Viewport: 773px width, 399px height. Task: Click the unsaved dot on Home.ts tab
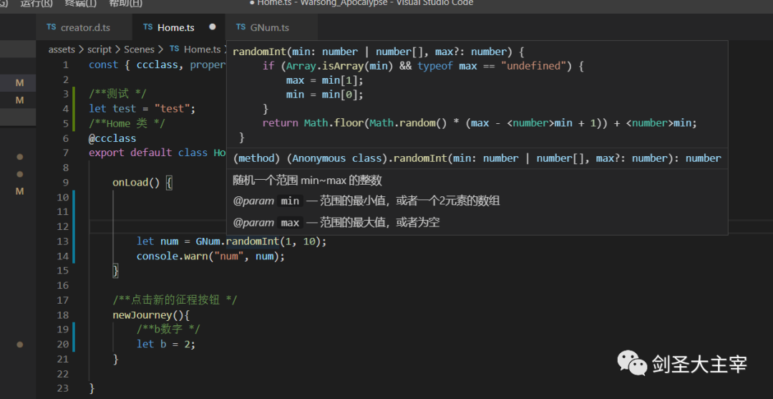213,27
